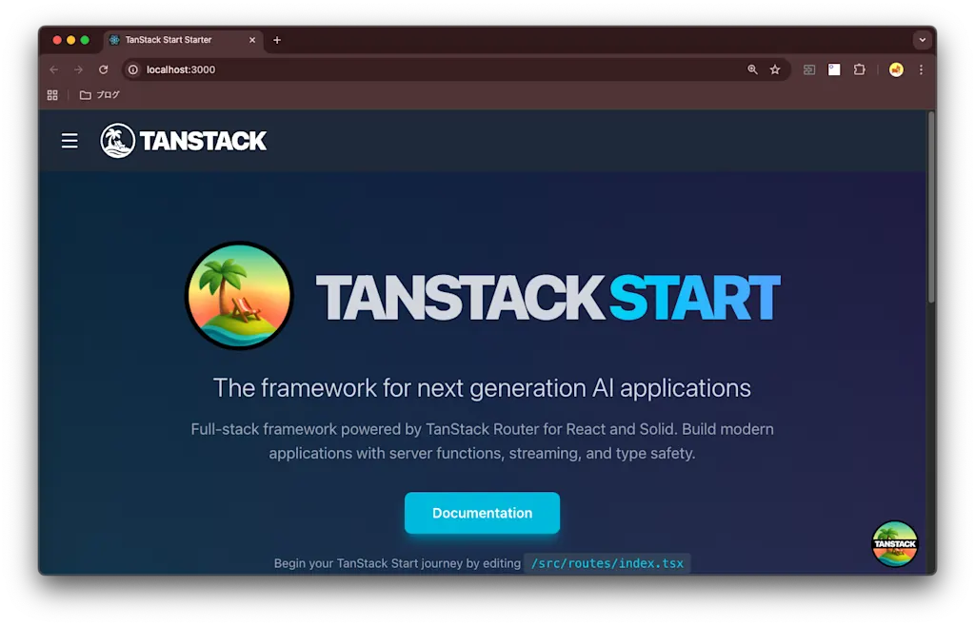Screen dimensions: 975x626
Task: Click the page vertical scrollbar thumb
Action: [x=931, y=208]
